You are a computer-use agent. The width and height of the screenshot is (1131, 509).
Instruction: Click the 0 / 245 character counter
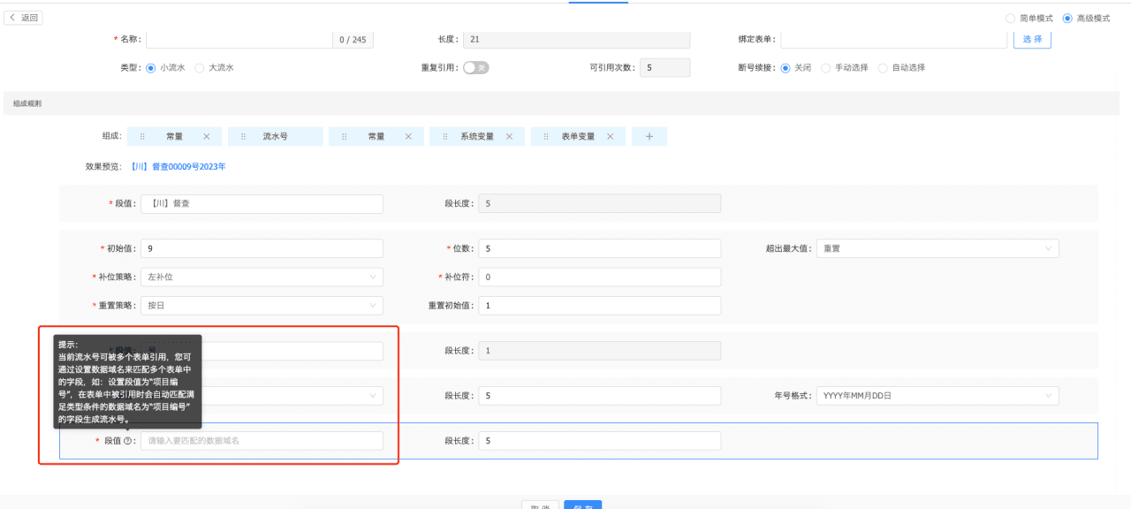point(353,40)
